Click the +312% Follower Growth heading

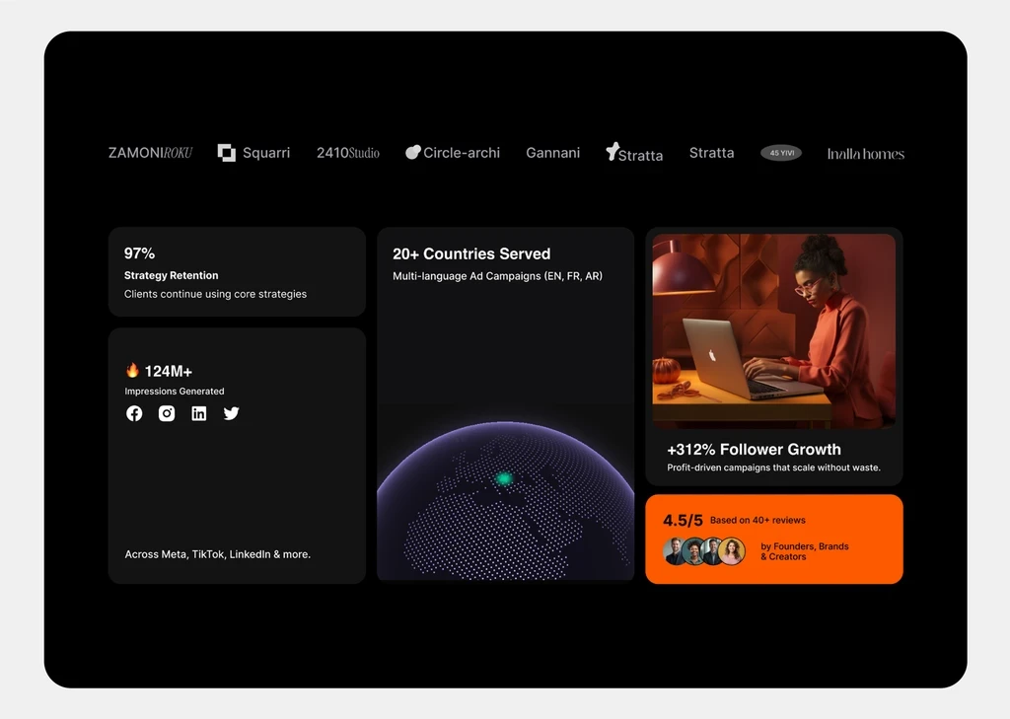[754, 449]
